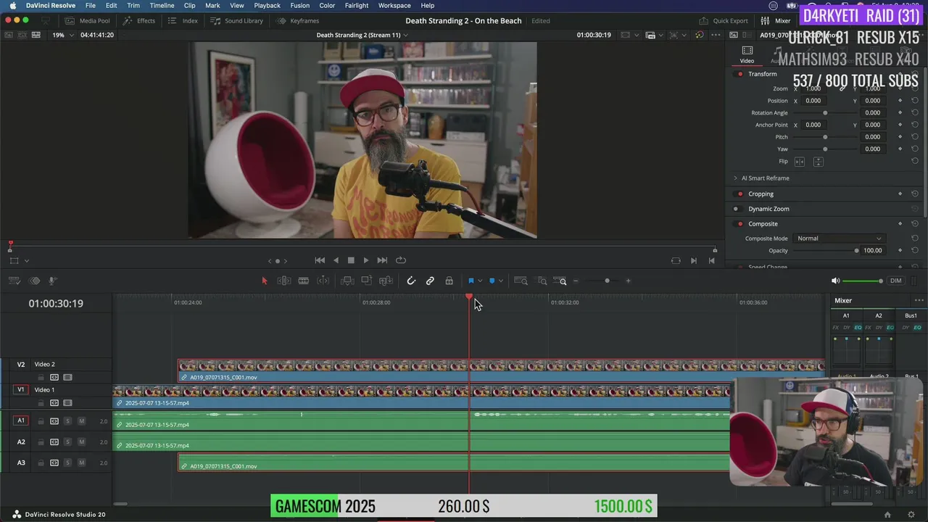Lock the Video 2 track
This screenshot has height=522, width=928.
click(41, 378)
